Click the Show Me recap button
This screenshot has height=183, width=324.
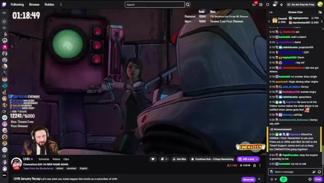pos(248,179)
